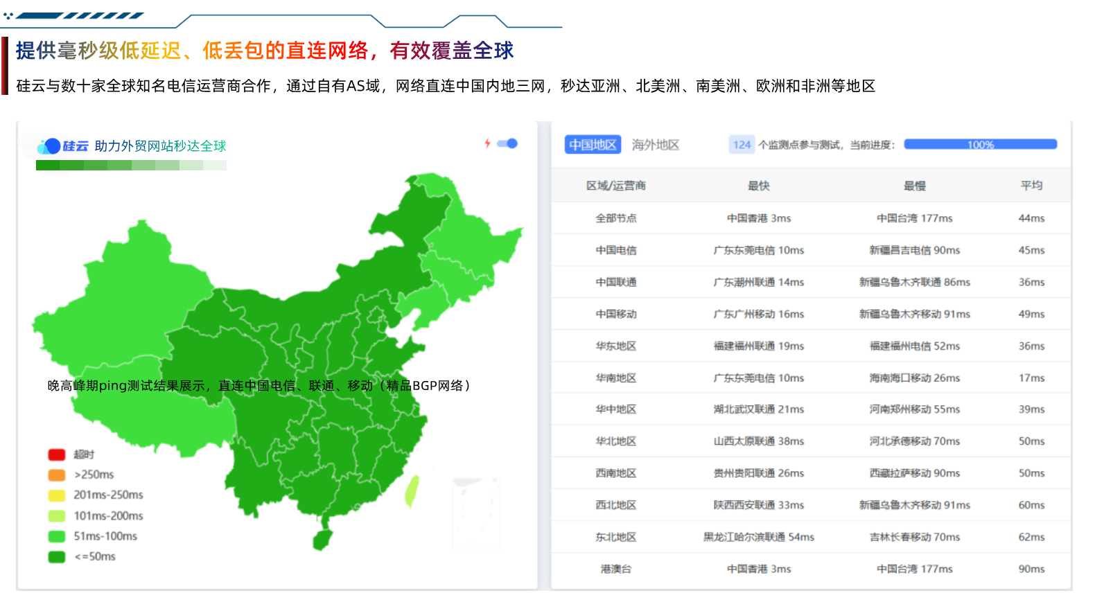Click the light green 101ms-200ms legend swatch
The width and height of the screenshot is (1095, 611).
point(57,515)
